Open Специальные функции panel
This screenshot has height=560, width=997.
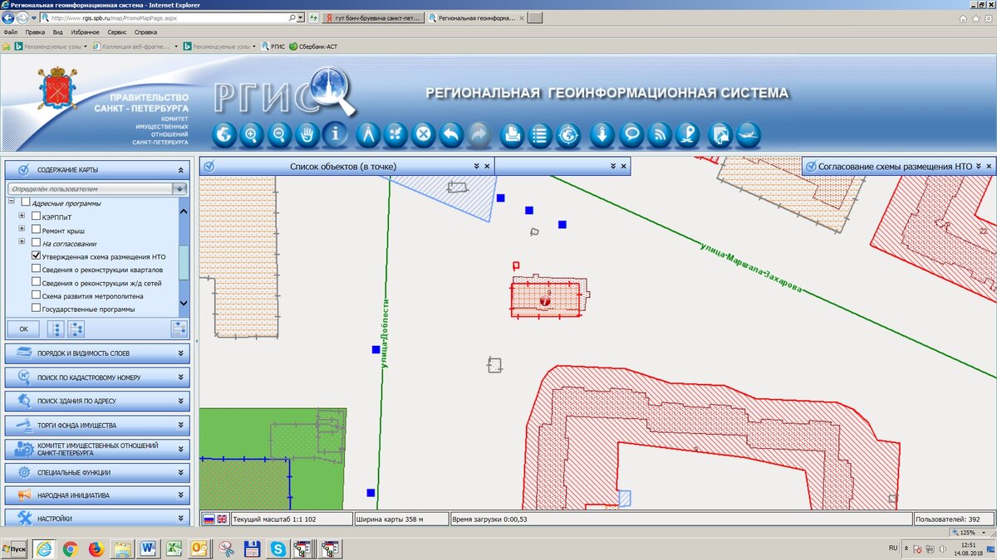(97, 472)
